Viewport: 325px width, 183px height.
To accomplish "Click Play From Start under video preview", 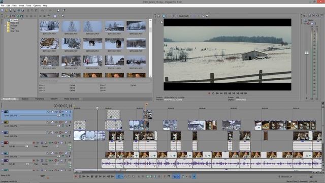I will 217,93.
